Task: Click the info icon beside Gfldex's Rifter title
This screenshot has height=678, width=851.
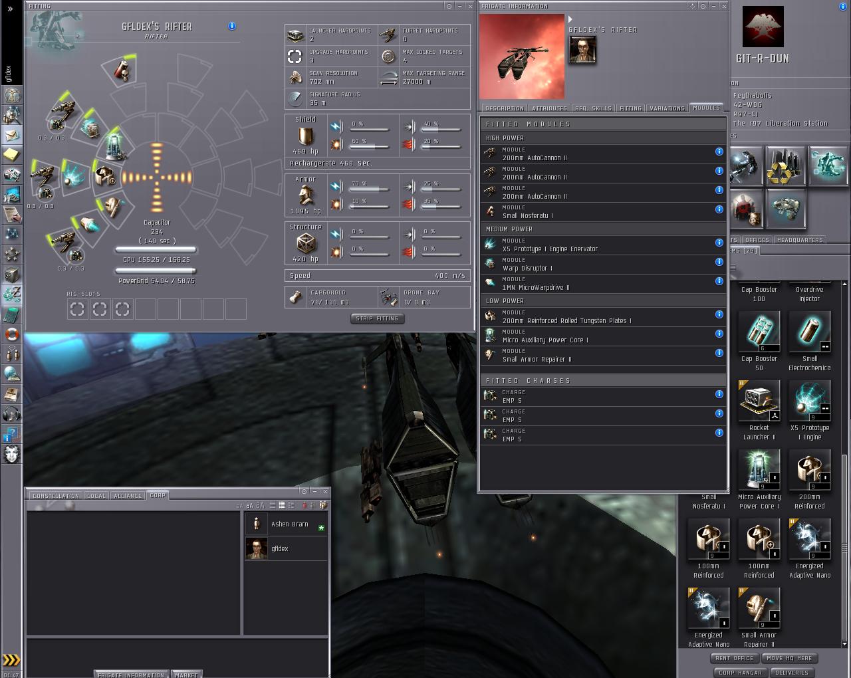Action: pyautogui.click(x=232, y=26)
